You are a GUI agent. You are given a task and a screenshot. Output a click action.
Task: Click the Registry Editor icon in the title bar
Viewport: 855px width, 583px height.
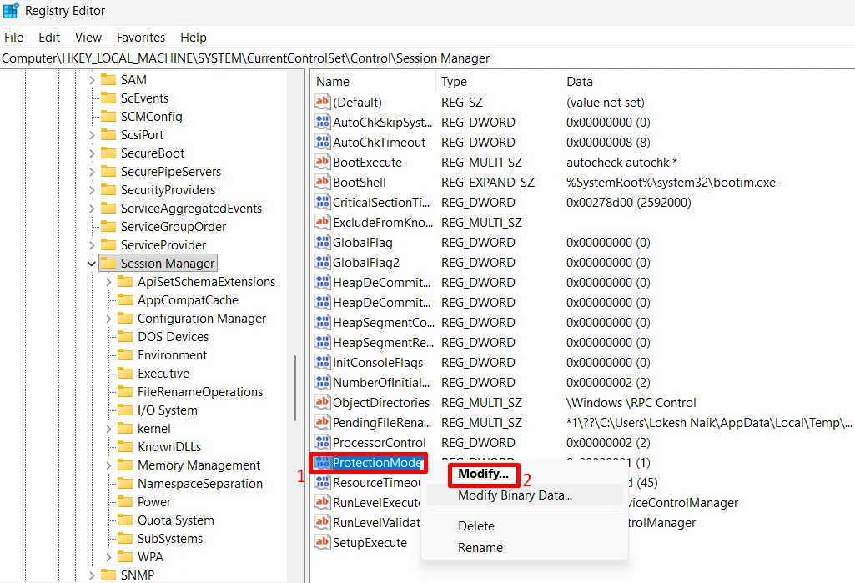pos(11,10)
